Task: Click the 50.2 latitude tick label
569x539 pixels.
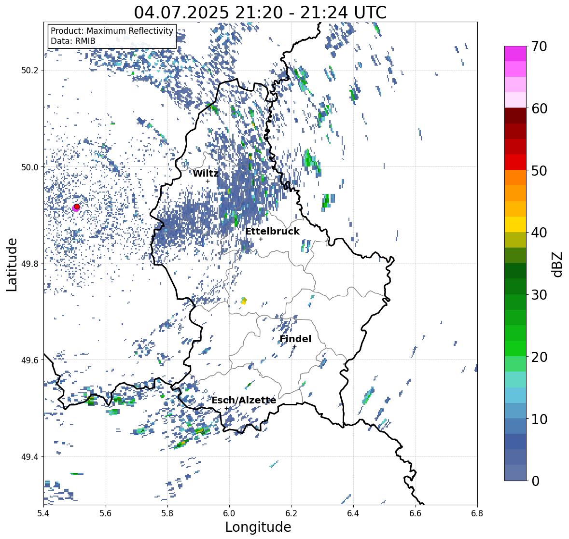Action: pos(30,70)
